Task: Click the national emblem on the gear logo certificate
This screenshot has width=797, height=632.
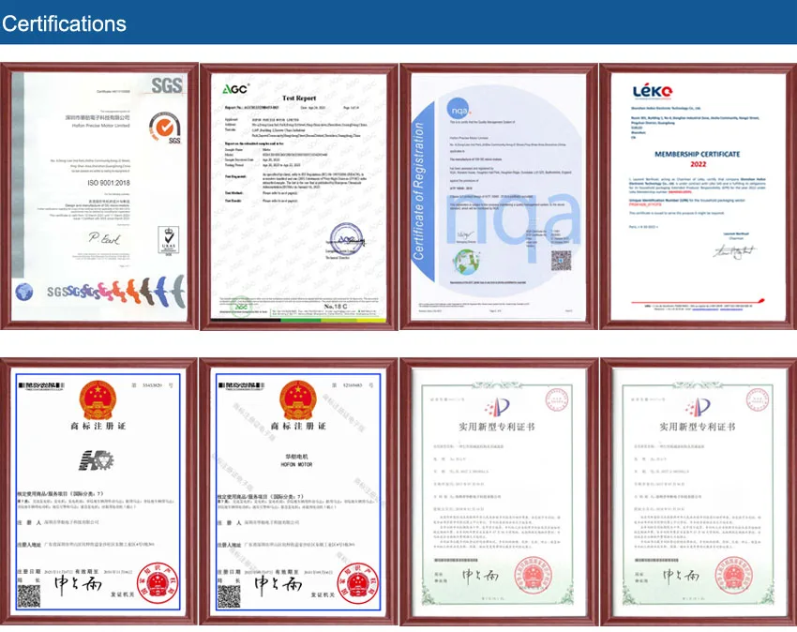Action: coord(98,400)
